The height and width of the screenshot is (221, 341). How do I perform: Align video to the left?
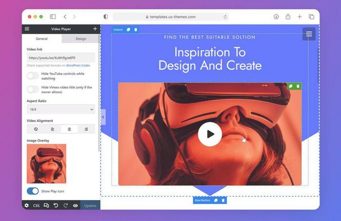[53, 129]
